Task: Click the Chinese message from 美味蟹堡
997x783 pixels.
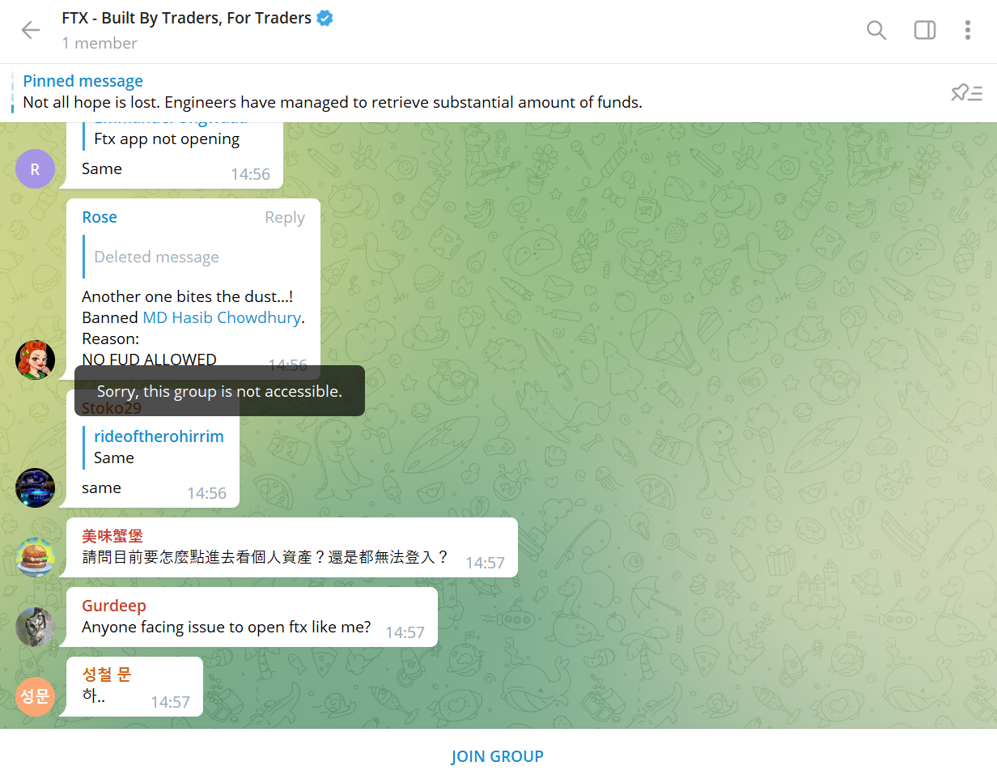Action: click(265, 557)
